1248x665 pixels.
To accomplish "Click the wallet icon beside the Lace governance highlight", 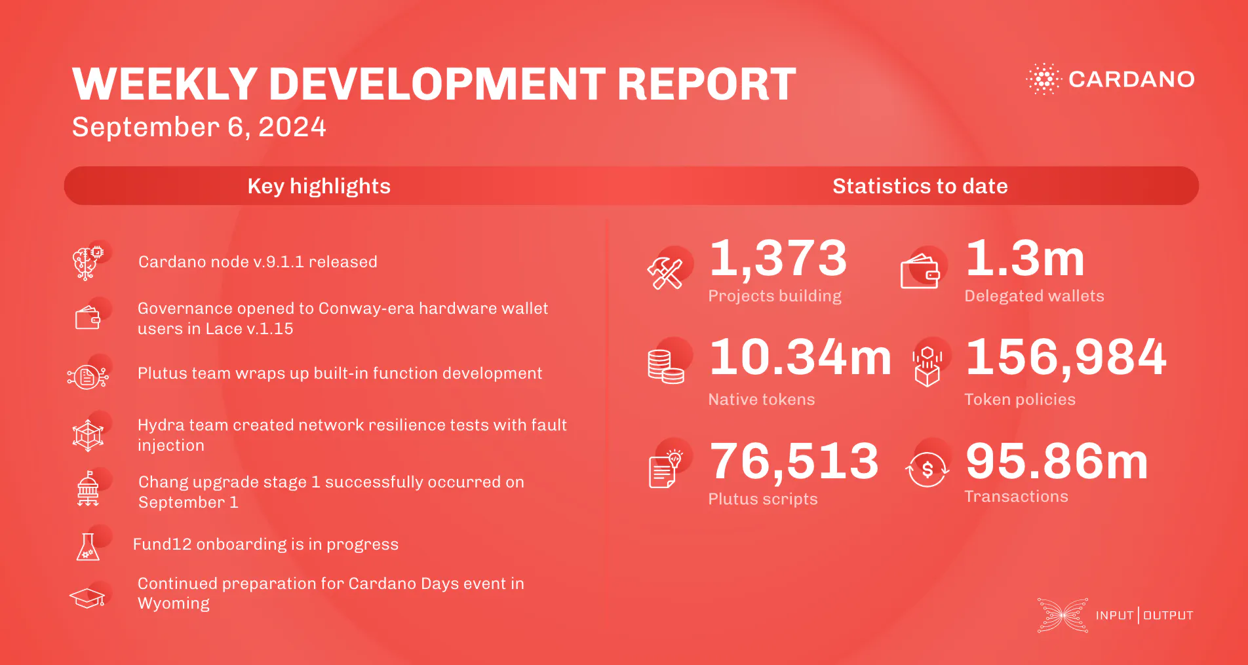I will click(x=88, y=318).
